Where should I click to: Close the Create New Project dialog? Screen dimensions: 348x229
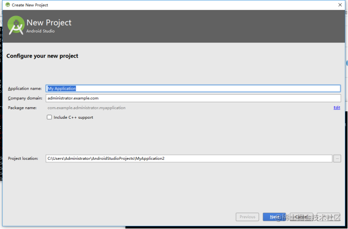340,5
